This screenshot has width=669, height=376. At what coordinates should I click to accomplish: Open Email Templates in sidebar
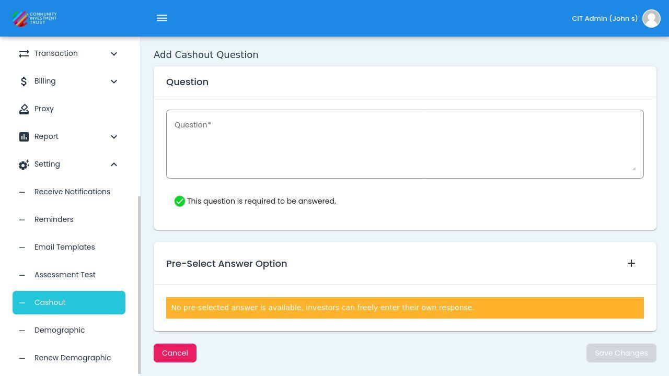point(65,247)
